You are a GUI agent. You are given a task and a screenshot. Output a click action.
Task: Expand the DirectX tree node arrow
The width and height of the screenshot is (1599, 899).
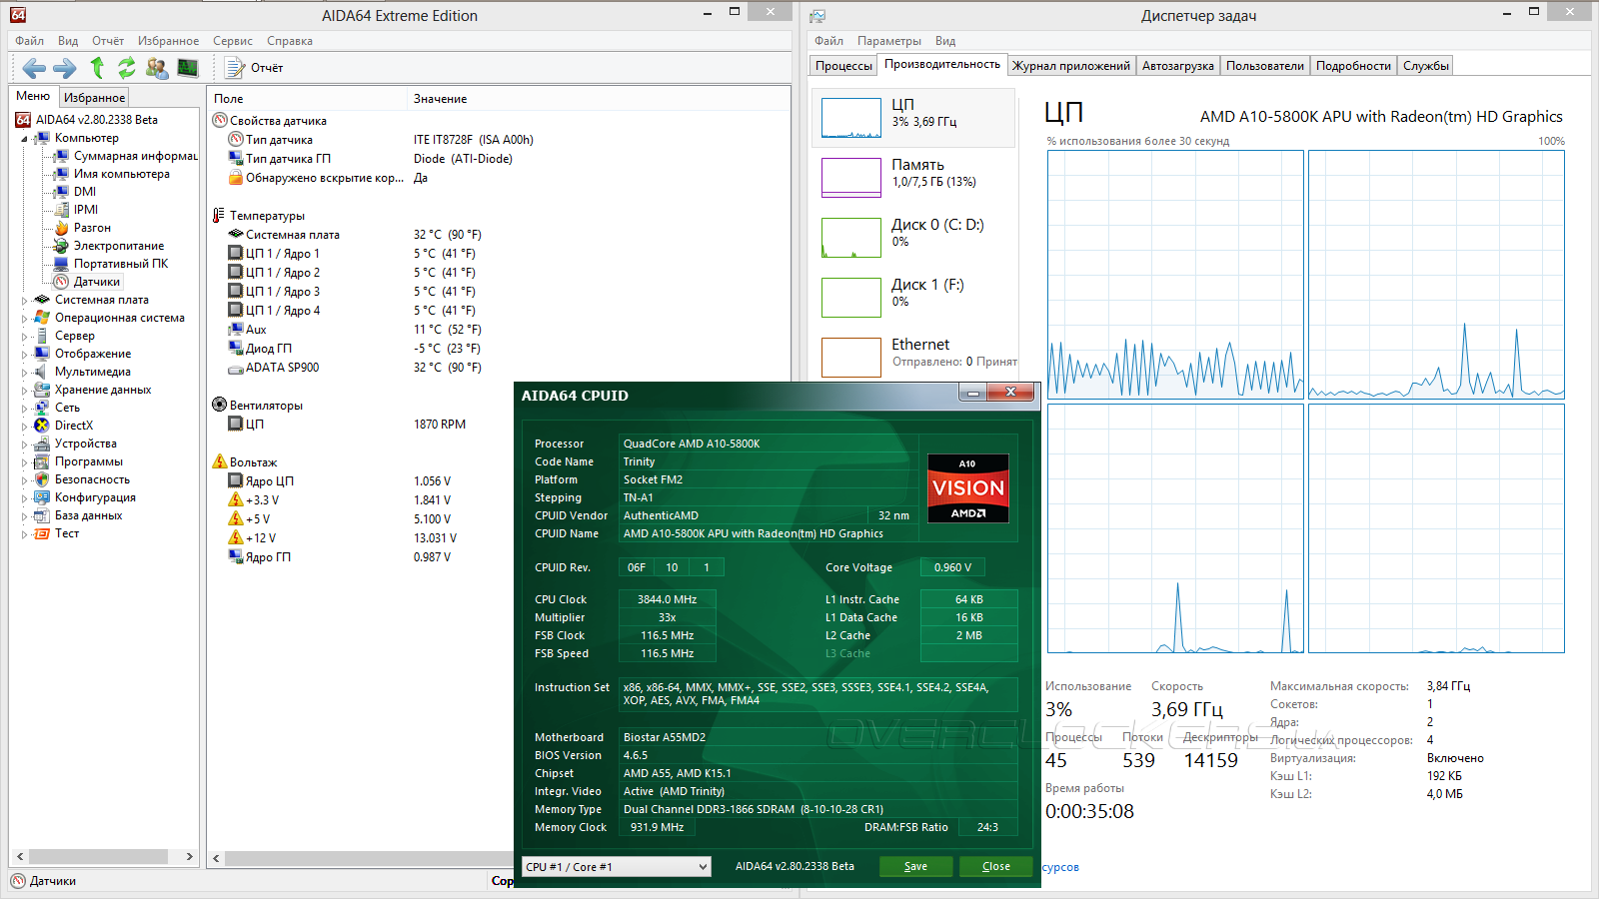tap(24, 427)
